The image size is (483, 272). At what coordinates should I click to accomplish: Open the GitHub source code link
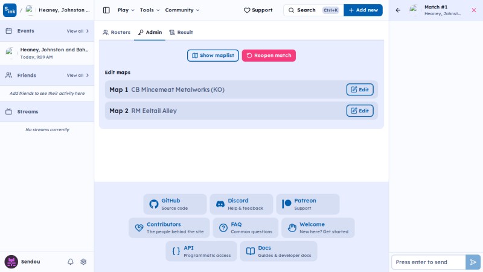click(174, 204)
